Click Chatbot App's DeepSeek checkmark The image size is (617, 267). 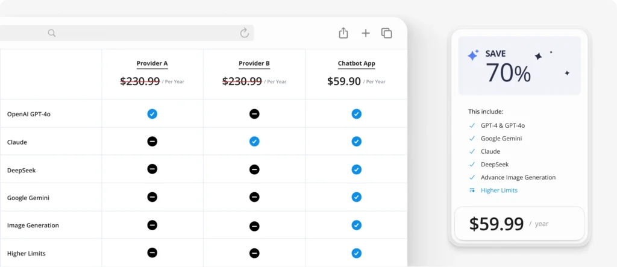click(x=357, y=169)
